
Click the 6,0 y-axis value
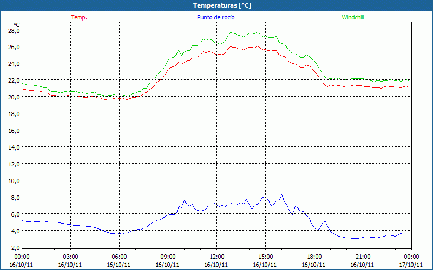point(15,214)
